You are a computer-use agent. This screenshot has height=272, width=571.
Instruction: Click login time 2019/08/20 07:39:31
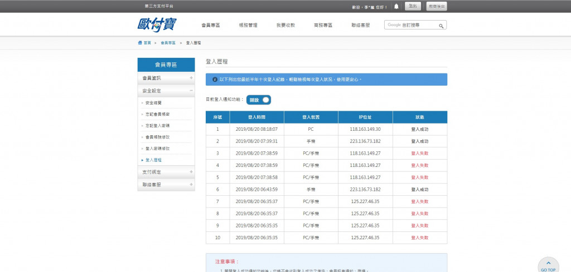pyautogui.click(x=257, y=141)
